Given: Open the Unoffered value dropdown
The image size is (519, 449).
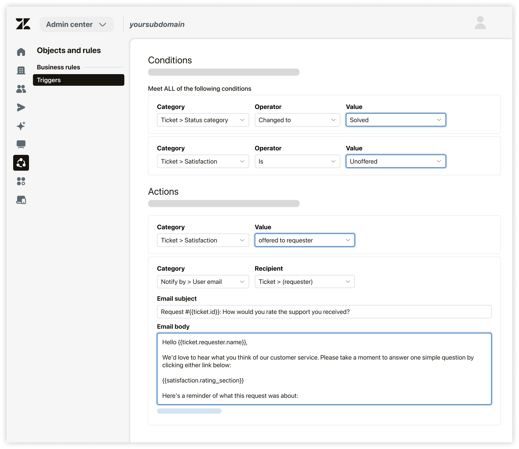Looking at the screenshot, I should (396, 161).
